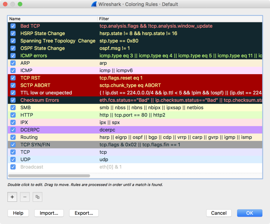Select the Broadcast rule name
The image size is (270, 224).
pyautogui.click(x=32, y=167)
